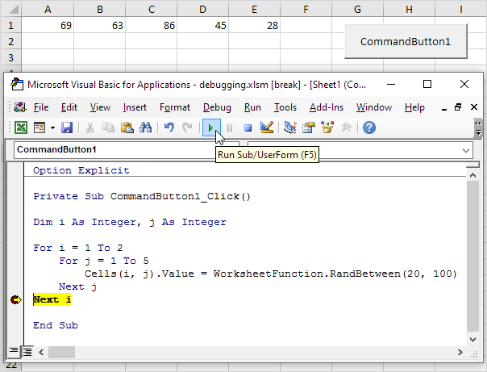Open the Insert item dropdown arrow in toolbar
Image resolution: width=487 pixels, height=372 pixels.
52,127
